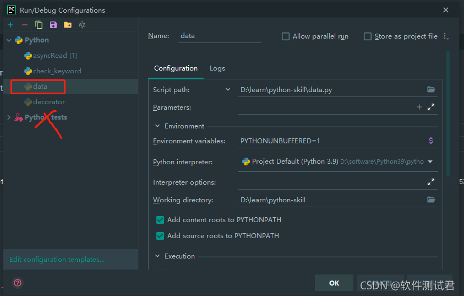Image resolution: width=464 pixels, height=296 pixels.
Task: Tick the Store as project file checkbox
Action: [368, 36]
